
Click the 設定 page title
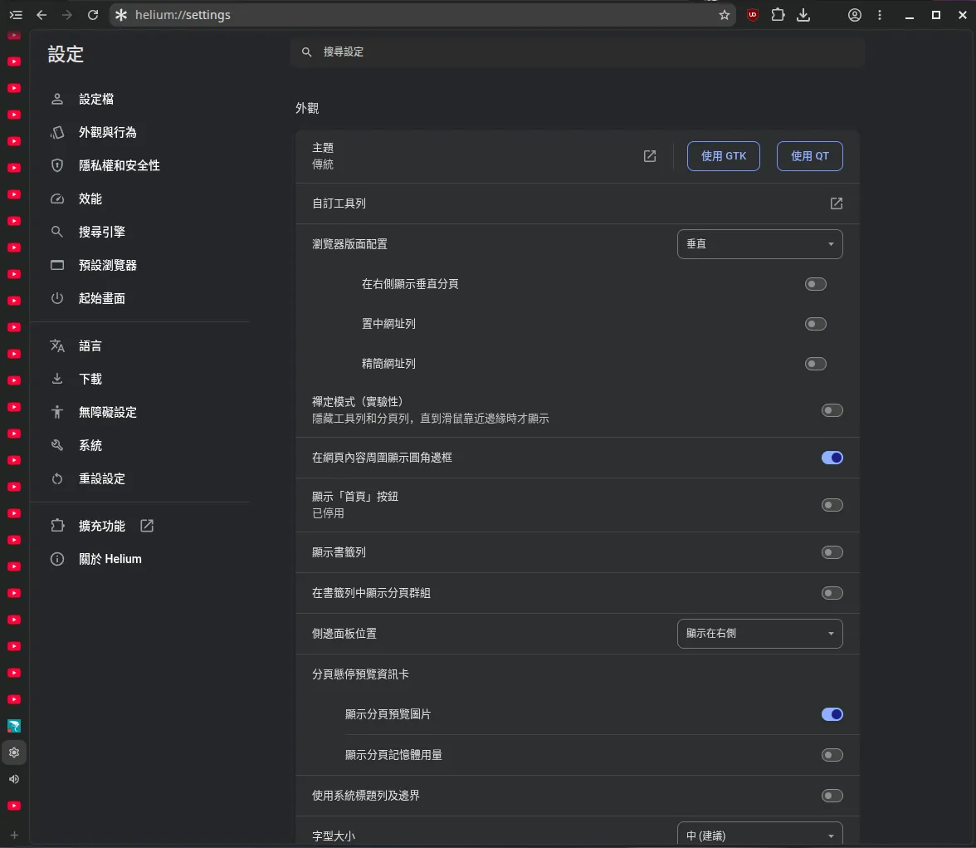(x=66, y=54)
